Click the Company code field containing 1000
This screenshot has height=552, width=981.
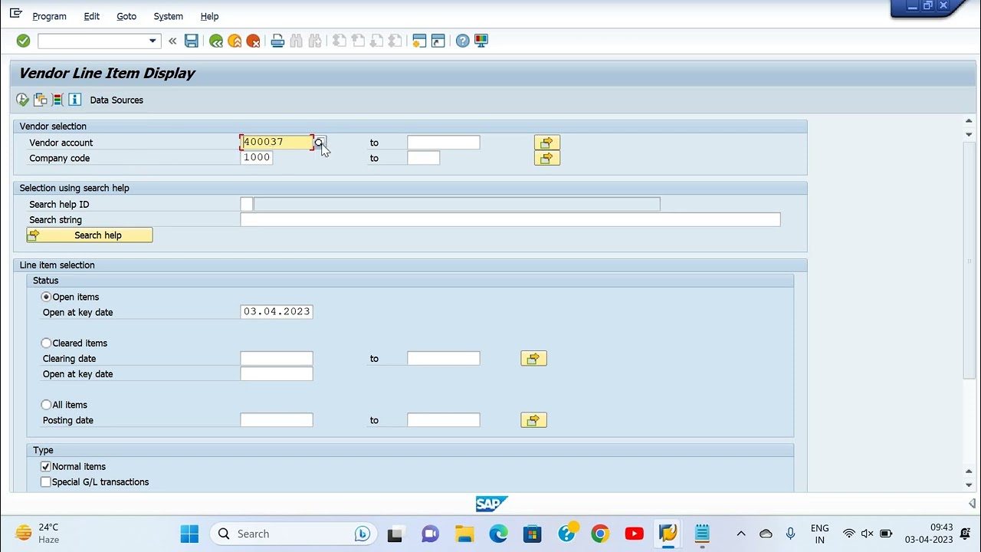point(257,157)
